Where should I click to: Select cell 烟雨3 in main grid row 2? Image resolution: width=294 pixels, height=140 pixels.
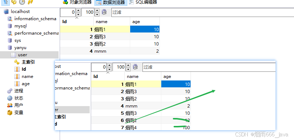point(112,37)
